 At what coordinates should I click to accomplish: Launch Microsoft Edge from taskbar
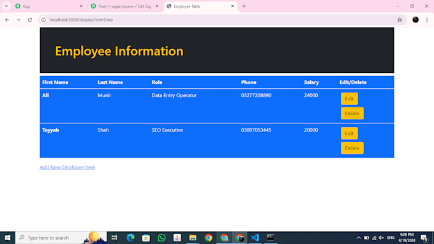click(x=130, y=238)
